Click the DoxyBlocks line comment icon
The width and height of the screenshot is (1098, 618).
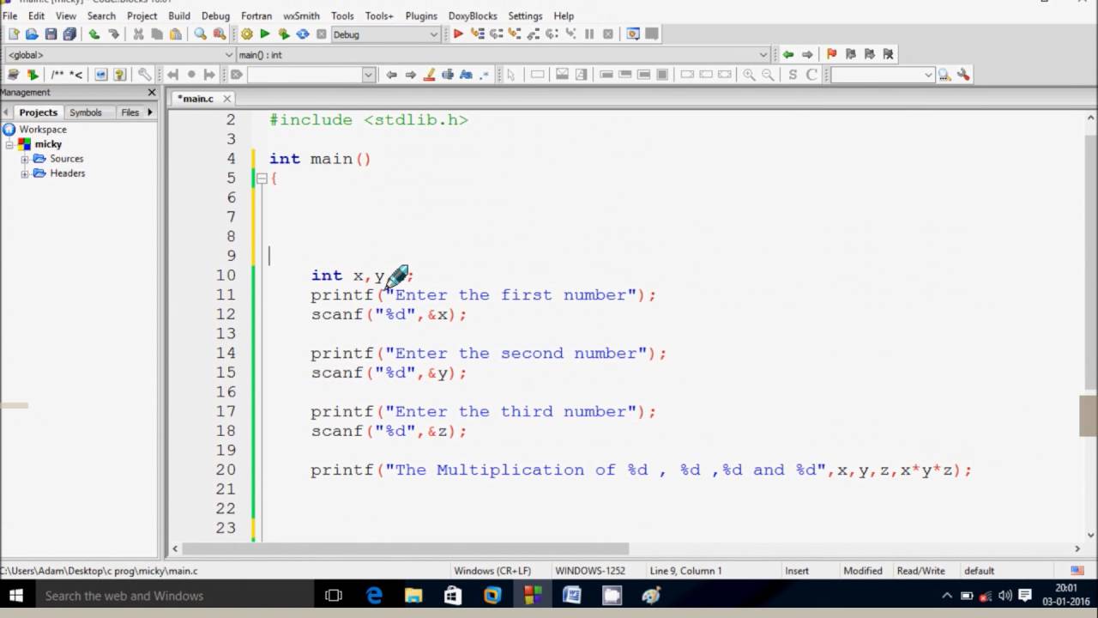pyautogui.click(x=76, y=75)
